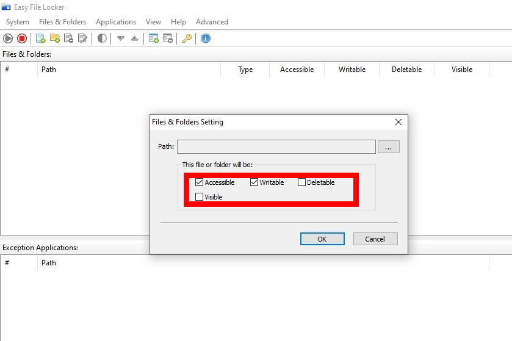Click the blue information About icon

pos(206,38)
